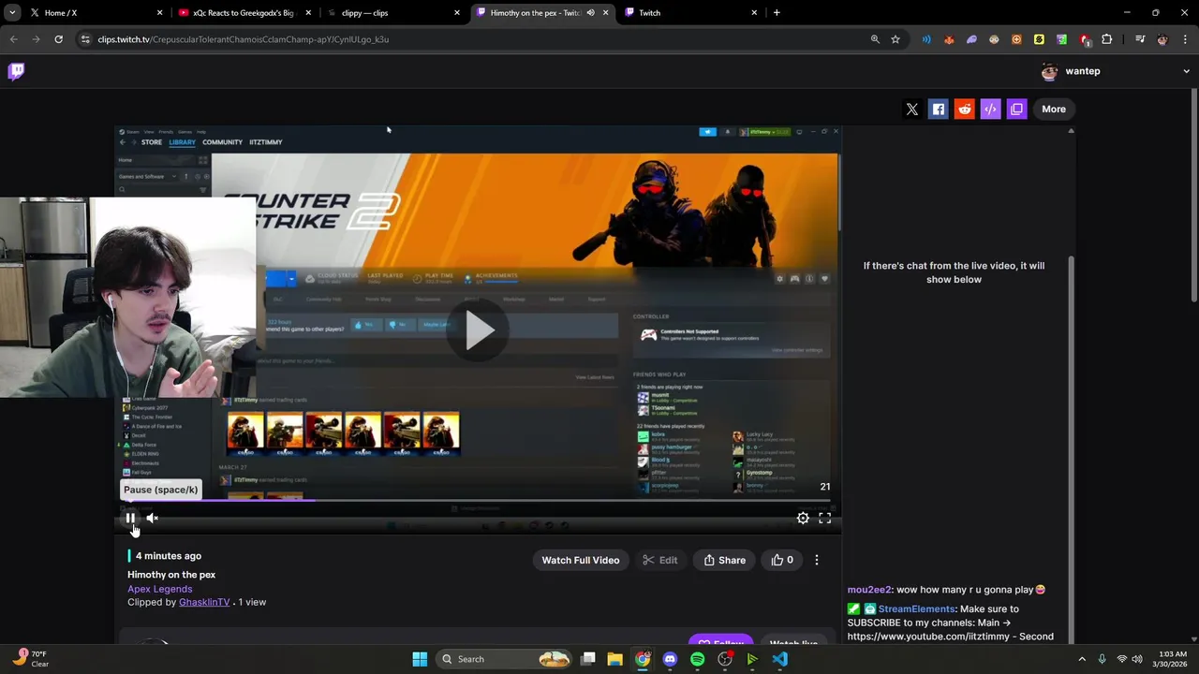Image resolution: width=1199 pixels, height=674 pixels.
Task: Open the Chrome three-dot menu
Action: point(1186,39)
